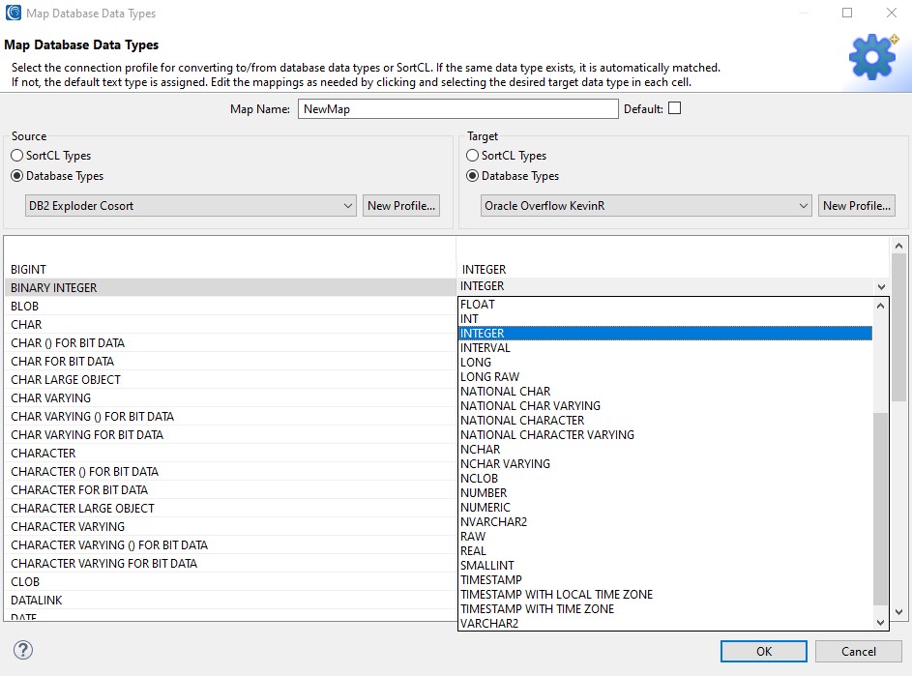Screen dimensions: 912x676
Task: Click New Profile for the Target connection
Action: pos(856,205)
